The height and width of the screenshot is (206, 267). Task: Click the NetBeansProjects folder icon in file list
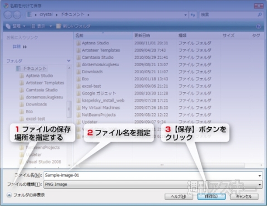coord(78,115)
